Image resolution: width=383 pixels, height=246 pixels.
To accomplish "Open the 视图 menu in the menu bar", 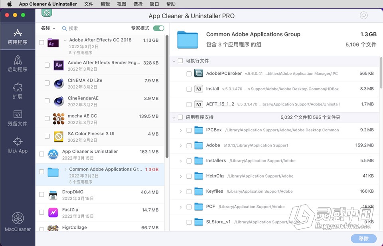I will click(121, 4).
